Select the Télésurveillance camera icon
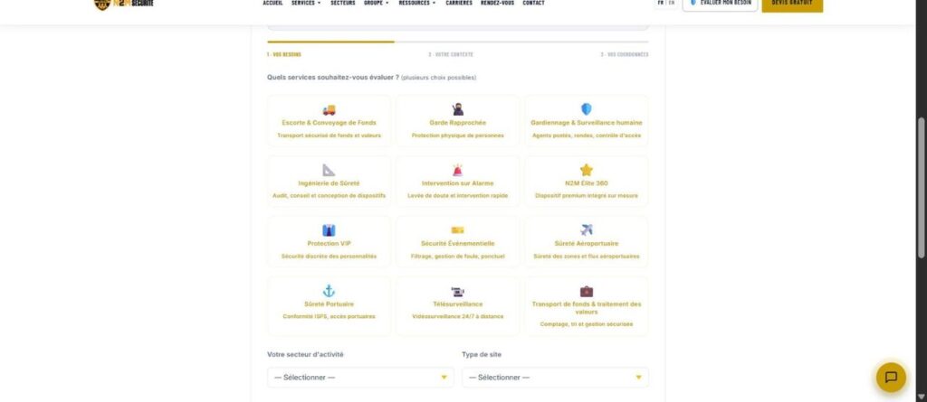 coord(457,292)
